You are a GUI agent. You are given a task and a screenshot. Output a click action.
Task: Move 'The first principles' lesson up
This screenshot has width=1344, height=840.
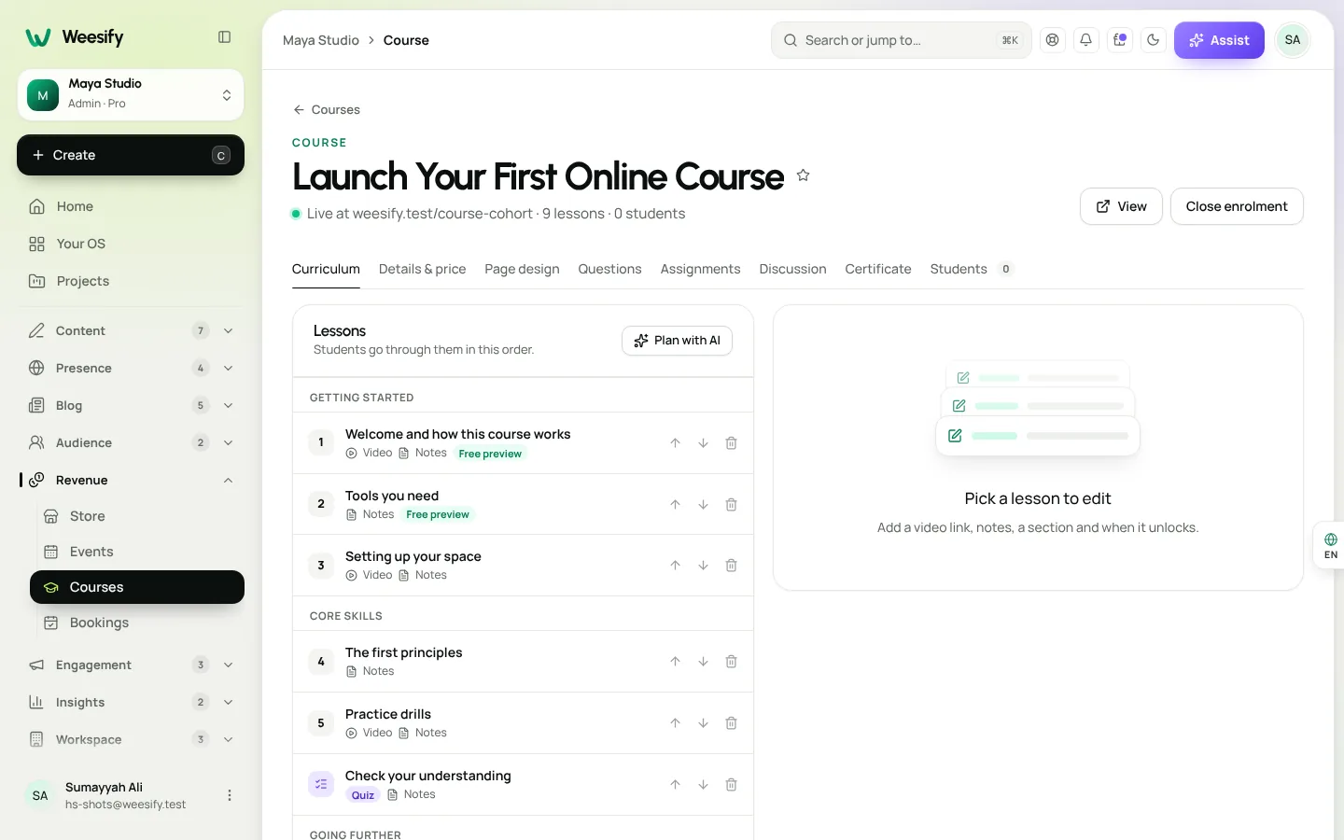pos(675,662)
